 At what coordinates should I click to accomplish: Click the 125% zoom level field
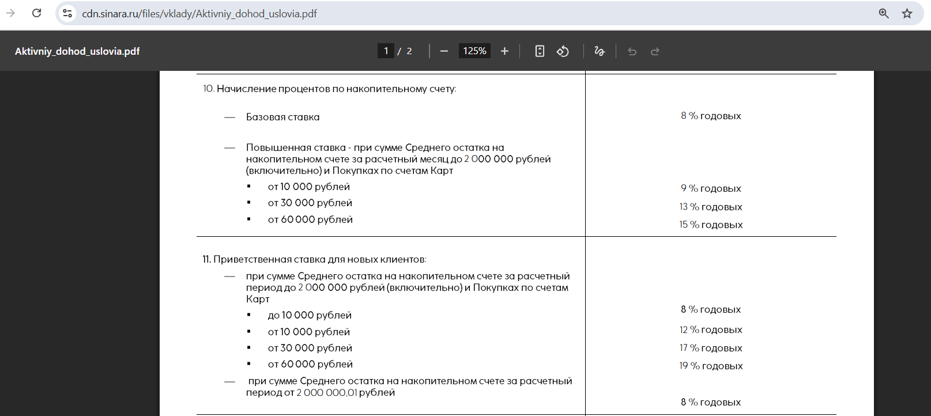tap(474, 51)
